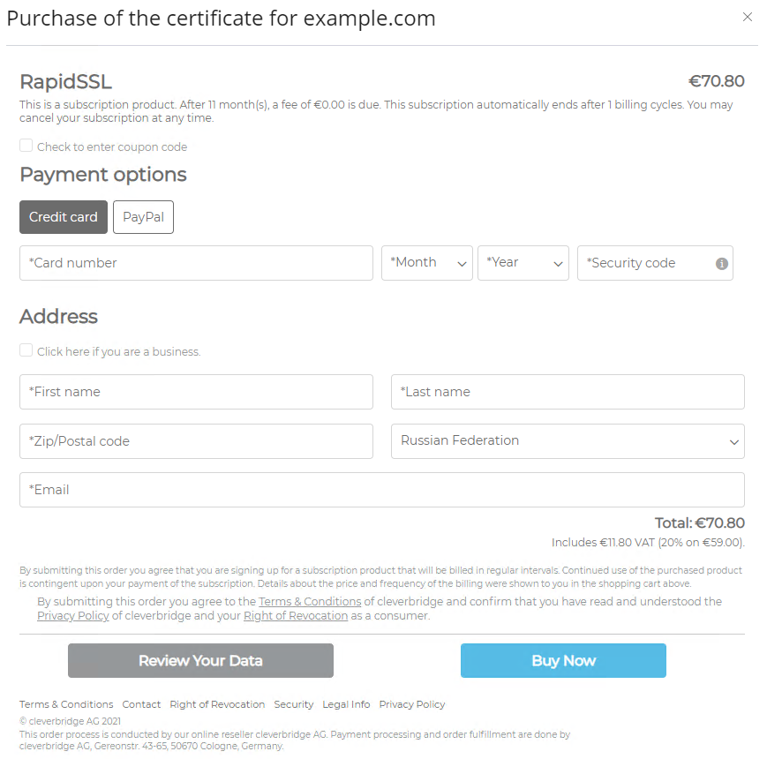Open the underlined Terms & Conditions link
767x759 pixels.
click(x=310, y=602)
